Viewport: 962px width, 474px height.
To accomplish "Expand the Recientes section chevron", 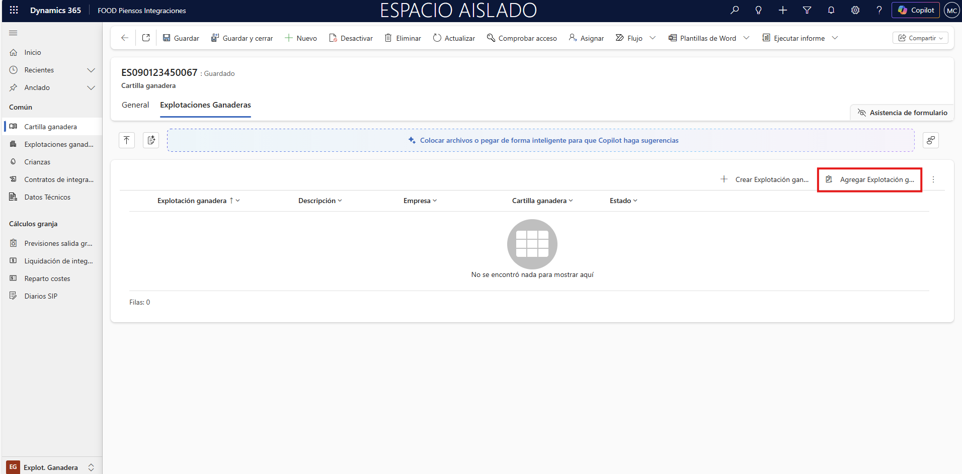I will (x=91, y=70).
